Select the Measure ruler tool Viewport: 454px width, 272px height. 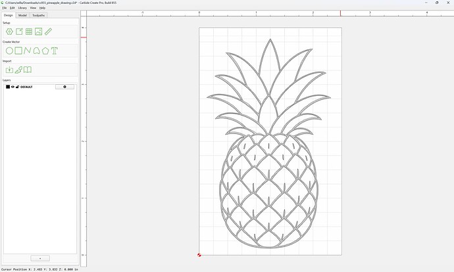pos(48,32)
